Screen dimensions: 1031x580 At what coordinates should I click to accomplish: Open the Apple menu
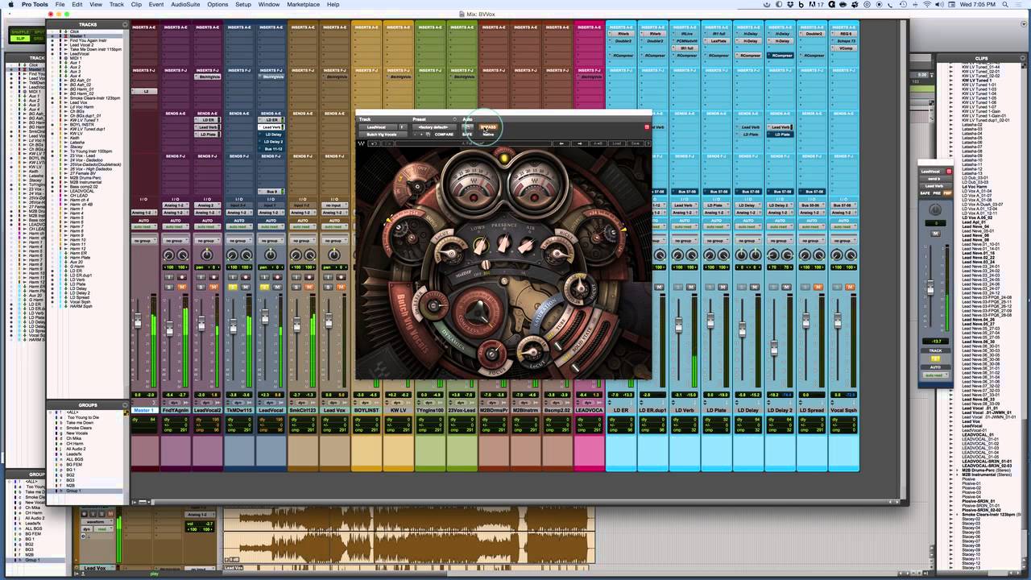[7, 5]
